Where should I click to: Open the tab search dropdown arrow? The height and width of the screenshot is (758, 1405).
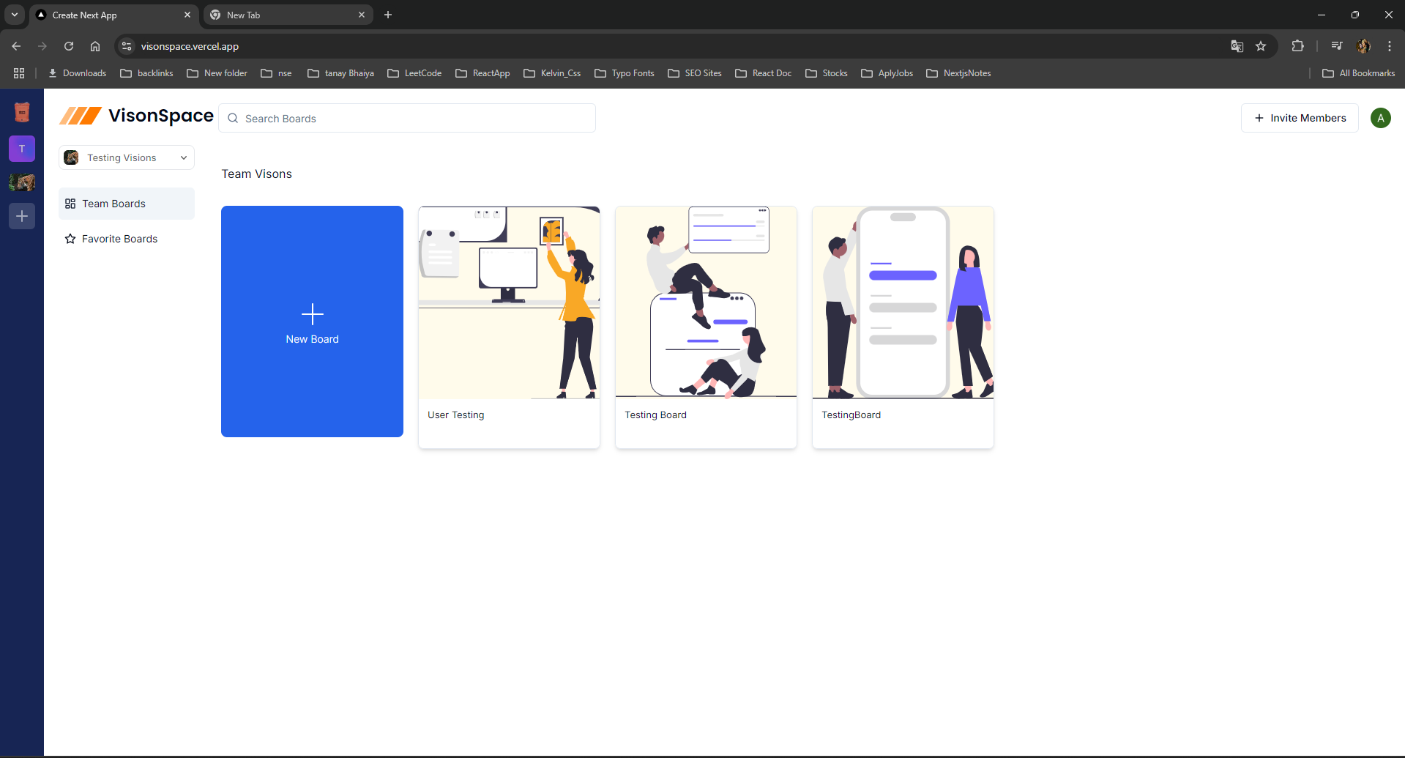15,15
